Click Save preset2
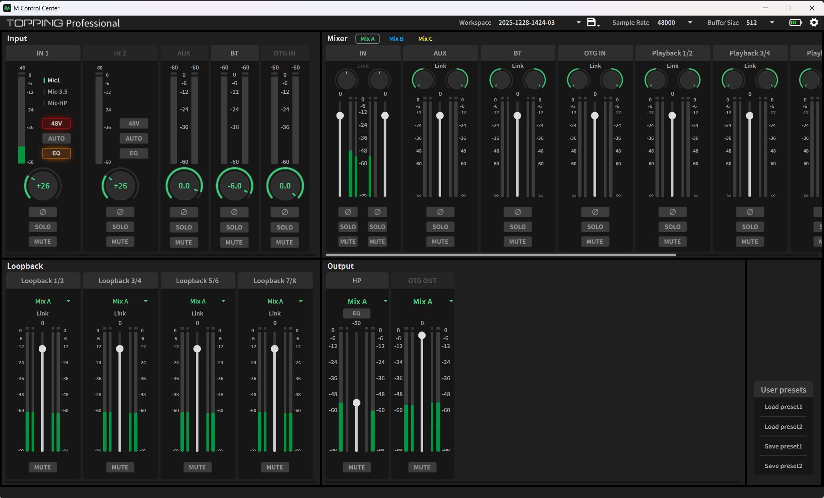The height and width of the screenshot is (498, 824). pyautogui.click(x=783, y=466)
